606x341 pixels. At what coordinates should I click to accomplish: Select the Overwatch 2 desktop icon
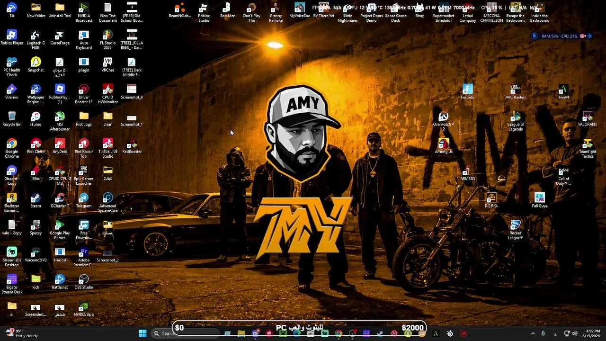[444, 121]
